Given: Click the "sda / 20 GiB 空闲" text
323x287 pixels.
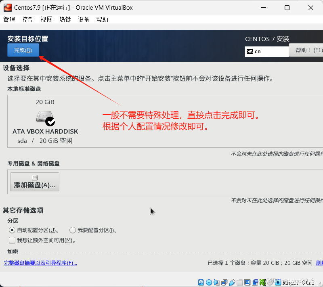Looking at the screenshot, I should [x=45, y=140].
